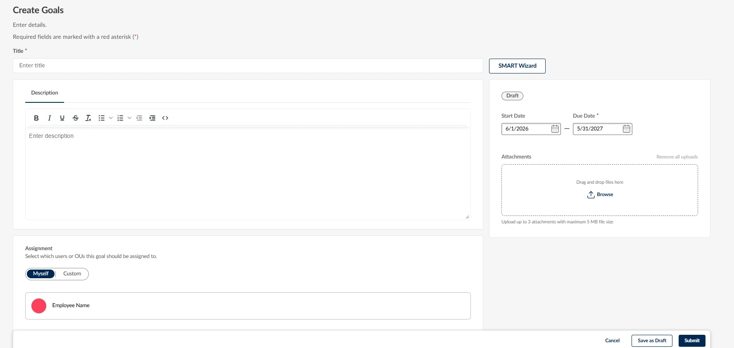Click the description editor resize handle
The image size is (734, 348).
click(467, 217)
